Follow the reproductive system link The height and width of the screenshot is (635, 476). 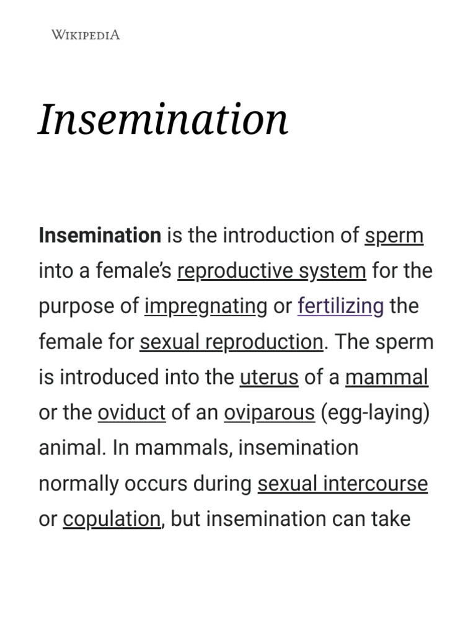coord(271,271)
